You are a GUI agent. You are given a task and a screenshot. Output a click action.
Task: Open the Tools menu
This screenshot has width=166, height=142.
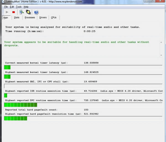pos(19,7)
